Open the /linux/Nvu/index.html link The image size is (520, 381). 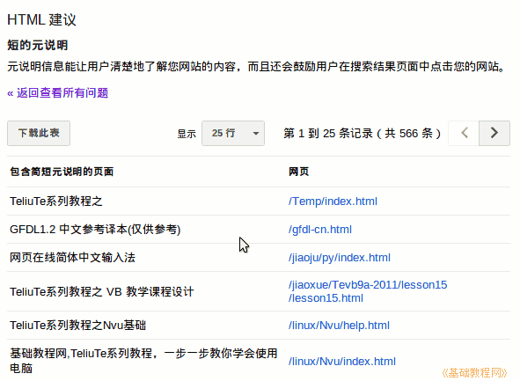[342, 361]
